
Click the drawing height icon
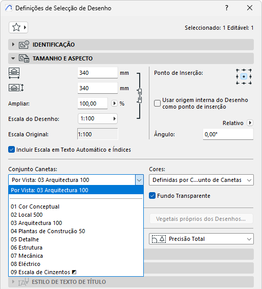click(x=16, y=88)
